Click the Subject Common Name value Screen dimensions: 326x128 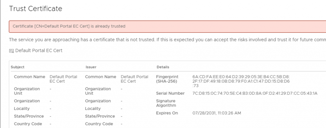[x=63, y=79]
